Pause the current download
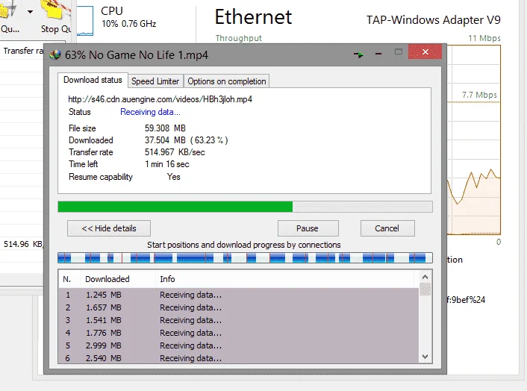Screen dimensions: 527x391 click(308, 228)
